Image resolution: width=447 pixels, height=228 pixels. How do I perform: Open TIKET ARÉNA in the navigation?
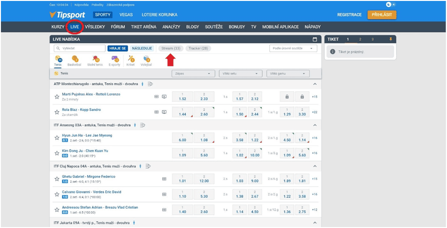pyautogui.click(x=144, y=27)
